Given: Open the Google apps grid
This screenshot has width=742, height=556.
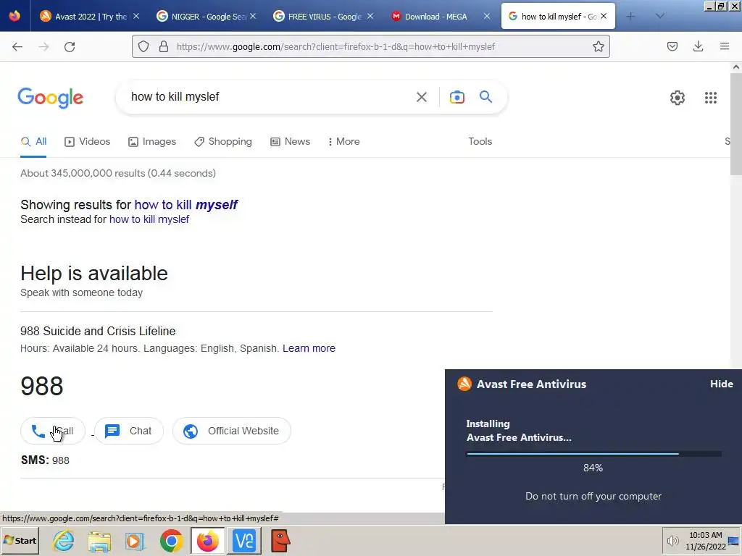Looking at the screenshot, I should pyautogui.click(x=710, y=98).
